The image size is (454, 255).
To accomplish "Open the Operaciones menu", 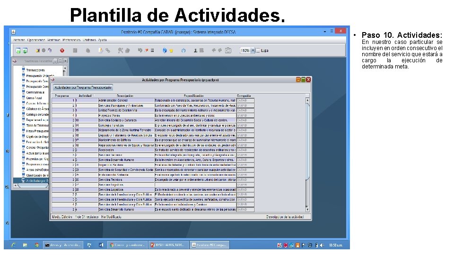I will [x=36, y=40].
